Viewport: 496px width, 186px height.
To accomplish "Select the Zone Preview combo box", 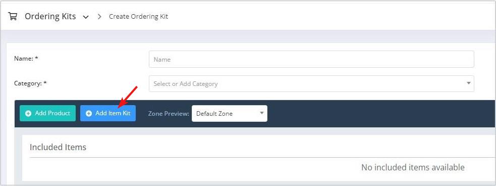I will coord(230,113).
